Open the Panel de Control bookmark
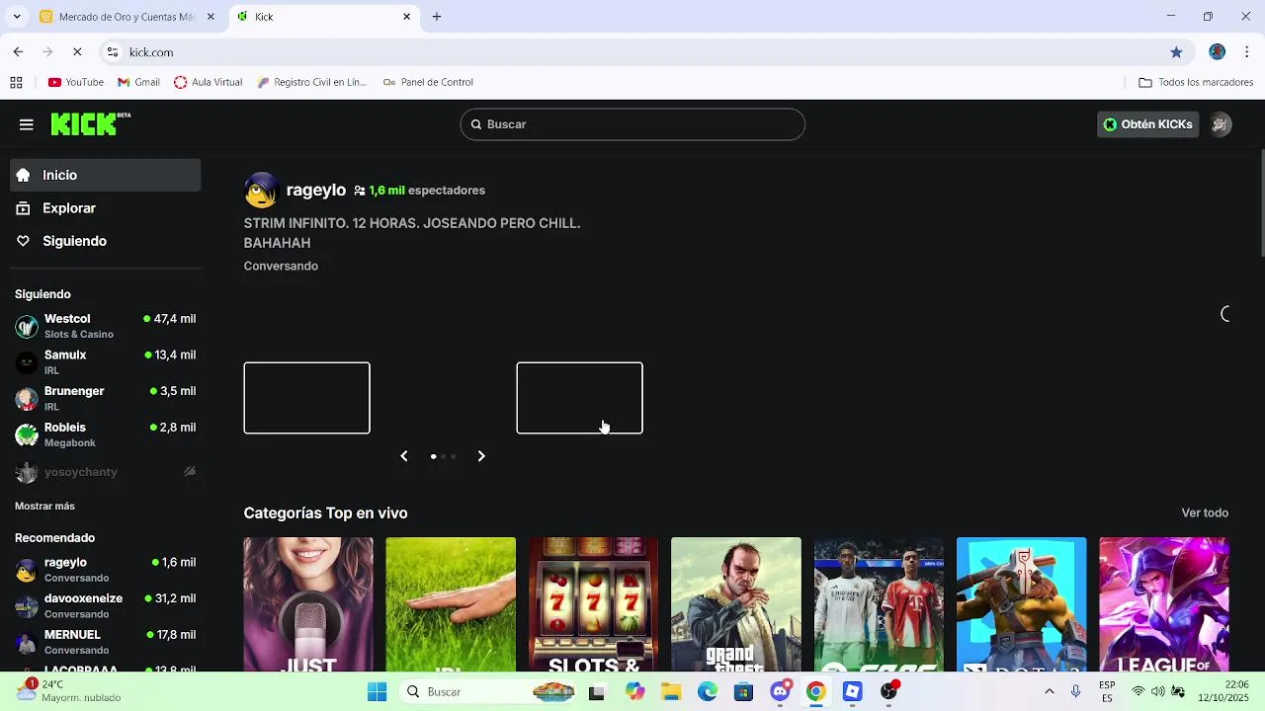 [x=428, y=82]
